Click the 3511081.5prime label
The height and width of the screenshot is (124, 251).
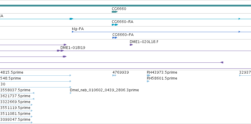pyautogui.click(x=15, y=114)
